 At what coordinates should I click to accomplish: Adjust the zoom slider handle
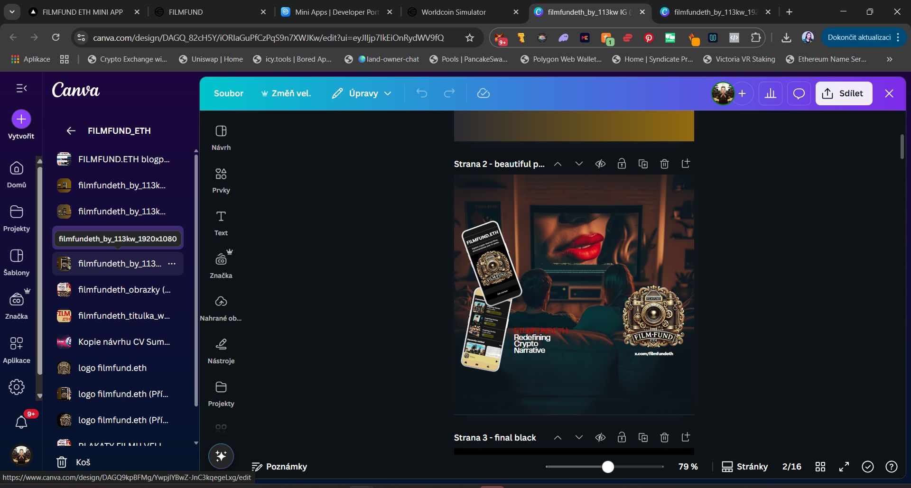tap(608, 467)
